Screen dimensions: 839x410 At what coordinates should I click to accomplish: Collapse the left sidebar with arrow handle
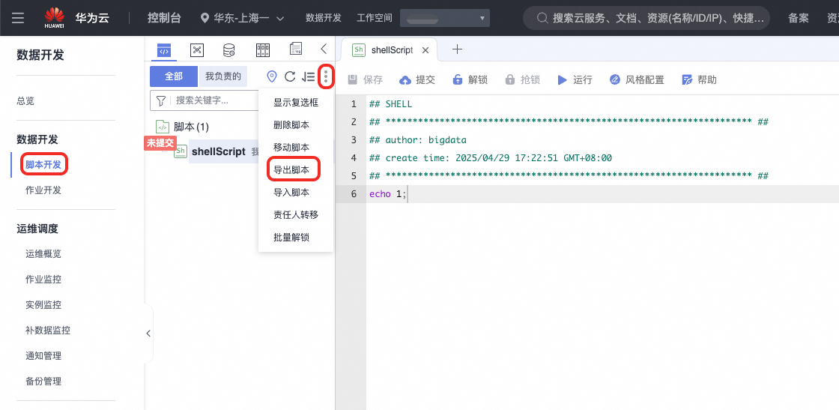coord(148,334)
